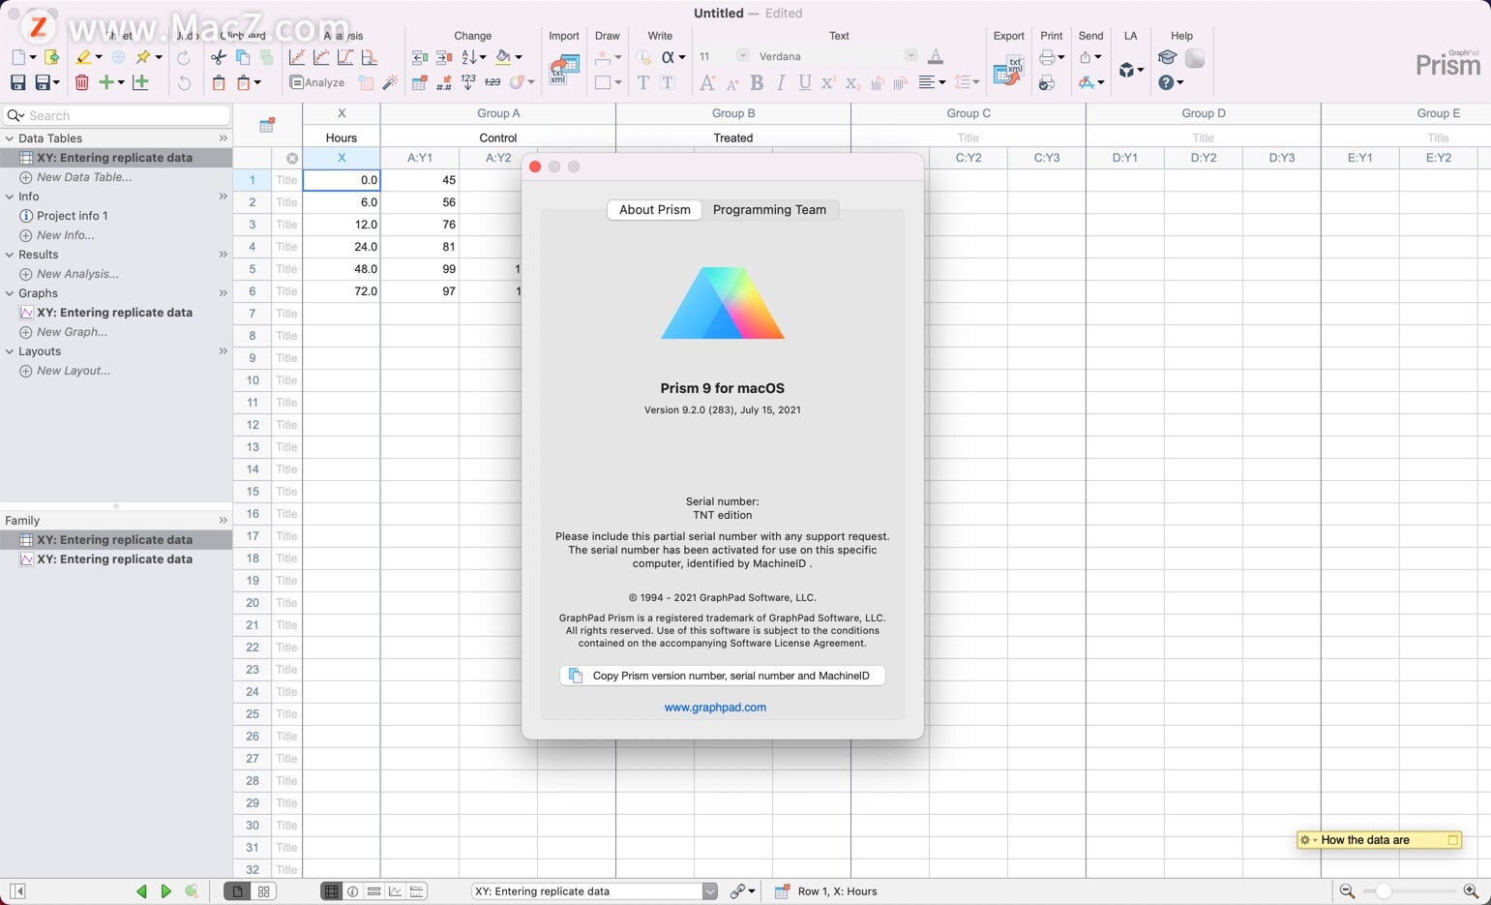1491x905 pixels.
Task: Click the Save file floppy icon
Action: point(17,83)
